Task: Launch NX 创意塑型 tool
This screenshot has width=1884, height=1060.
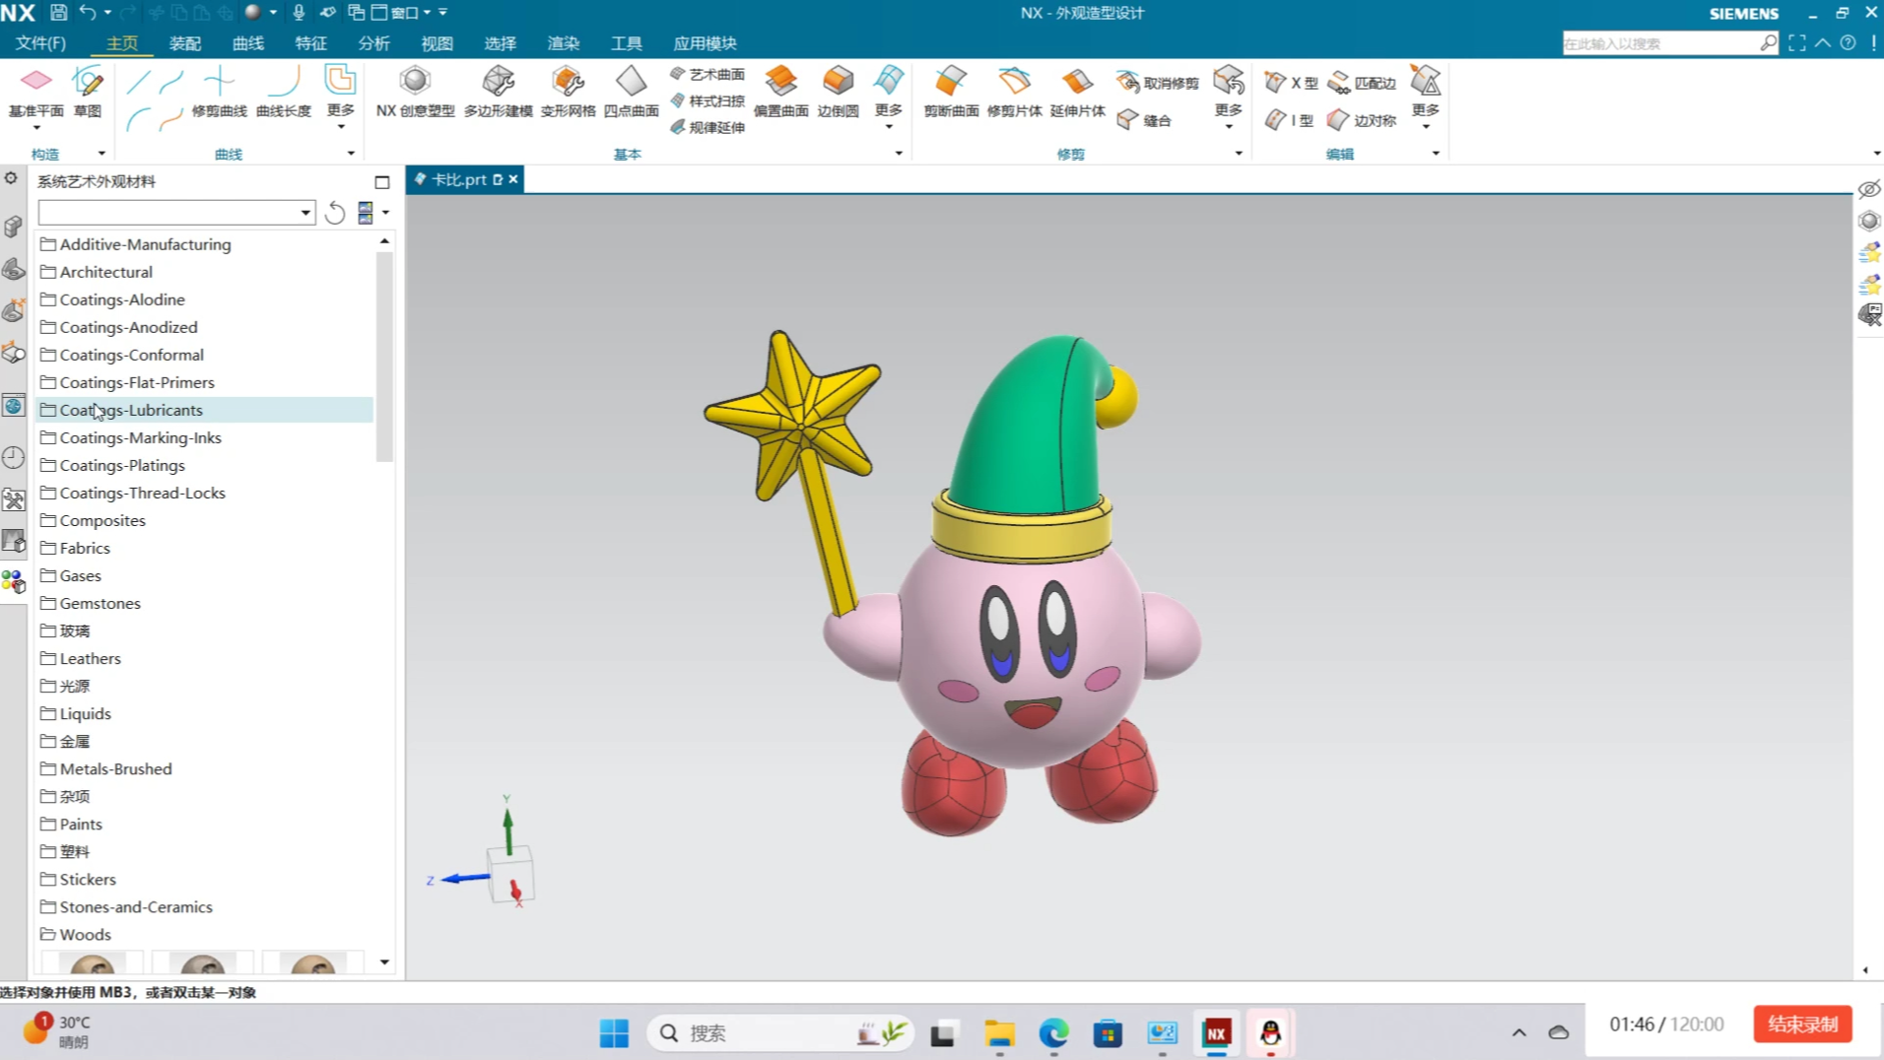Action: pyautogui.click(x=415, y=92)
